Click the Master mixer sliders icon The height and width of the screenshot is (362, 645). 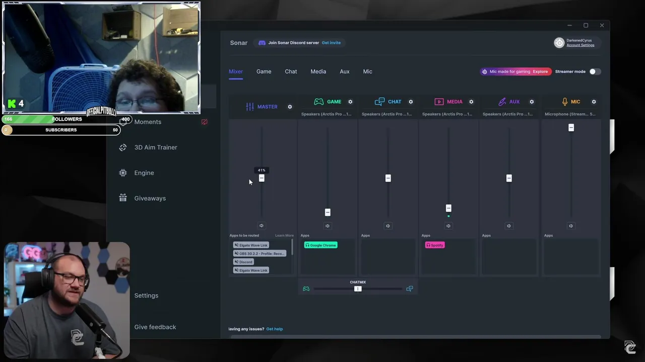click(250, 107)
